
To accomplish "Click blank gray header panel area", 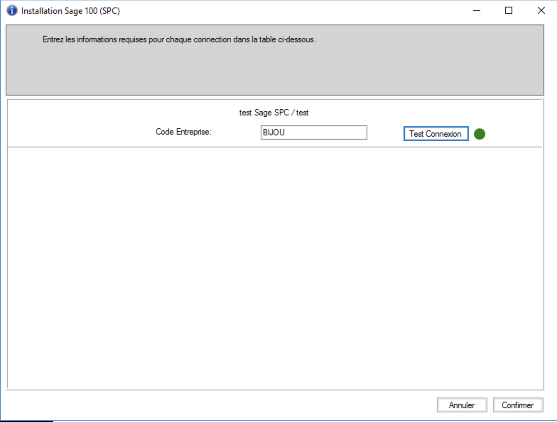I will pyautogui.click(x=275, y=71).
